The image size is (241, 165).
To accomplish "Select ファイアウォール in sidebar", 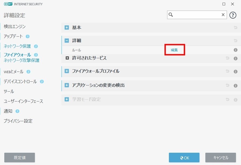I will (17, 55).
